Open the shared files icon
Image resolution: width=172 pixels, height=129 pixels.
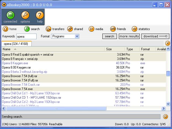click(70, 29)
